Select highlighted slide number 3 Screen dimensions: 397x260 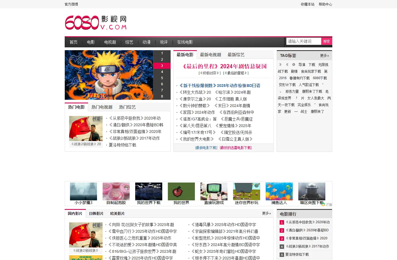pyautogui.click(x=162, y=65)
